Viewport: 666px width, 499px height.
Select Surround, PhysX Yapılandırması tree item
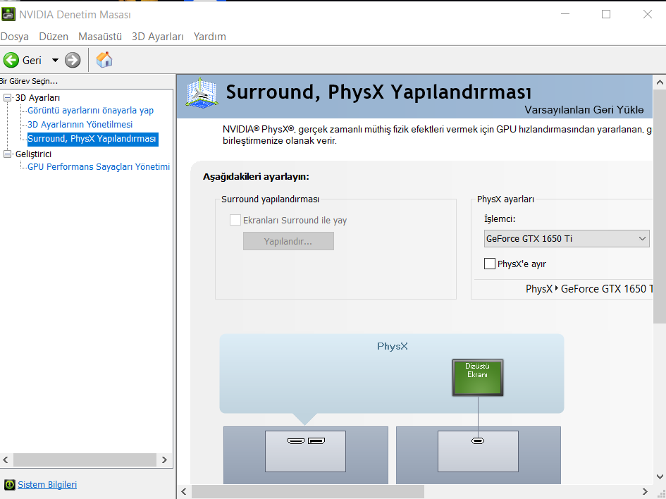pyautogui.click(x=92, y=139)
